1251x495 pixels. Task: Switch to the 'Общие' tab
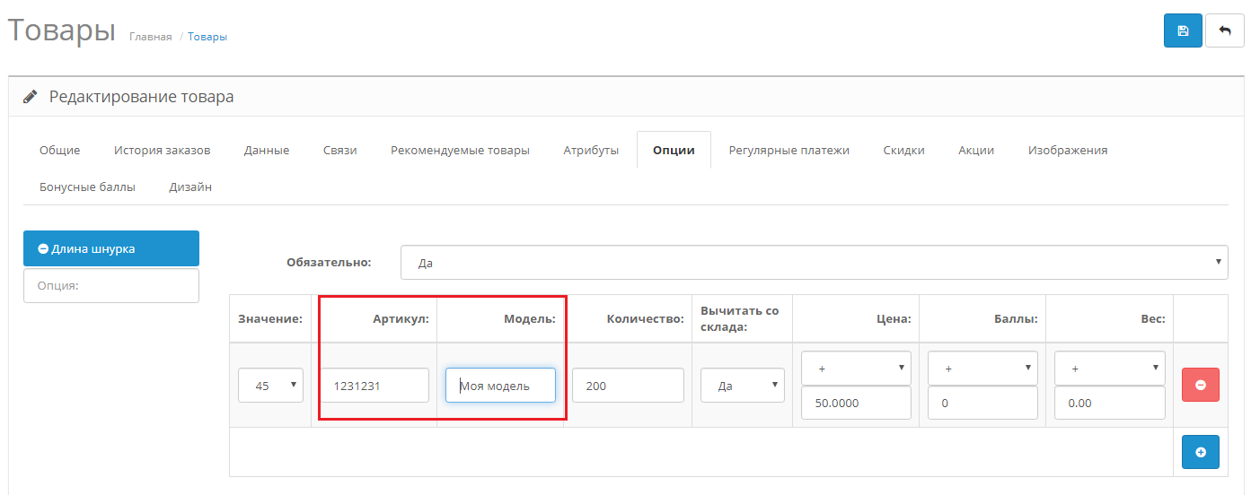point(59,151)
